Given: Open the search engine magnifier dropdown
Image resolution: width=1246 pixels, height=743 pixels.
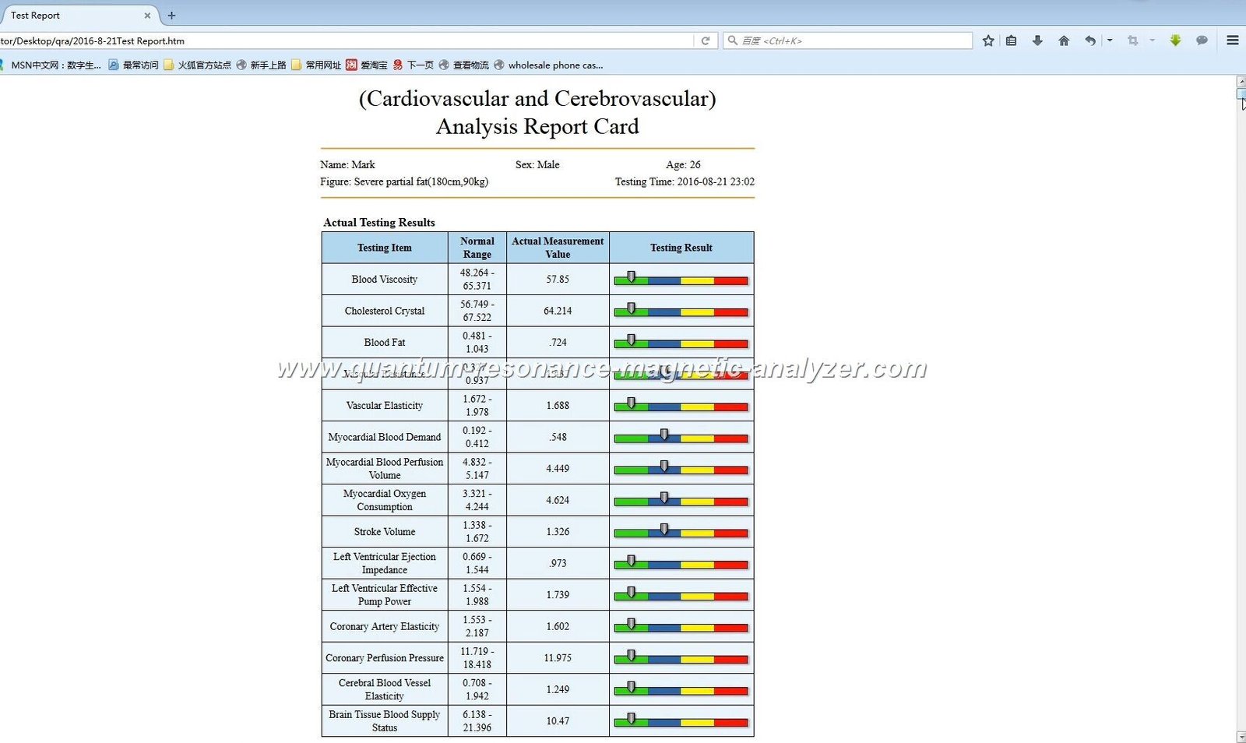Looking at the screenshot, I should [733, 40].
